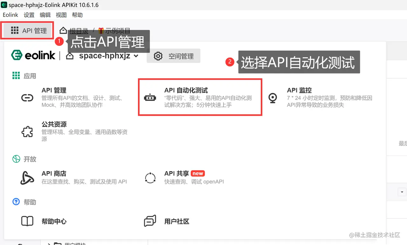Click the 空间管理 gear icon
407x245 pixels.
point(158,56)
